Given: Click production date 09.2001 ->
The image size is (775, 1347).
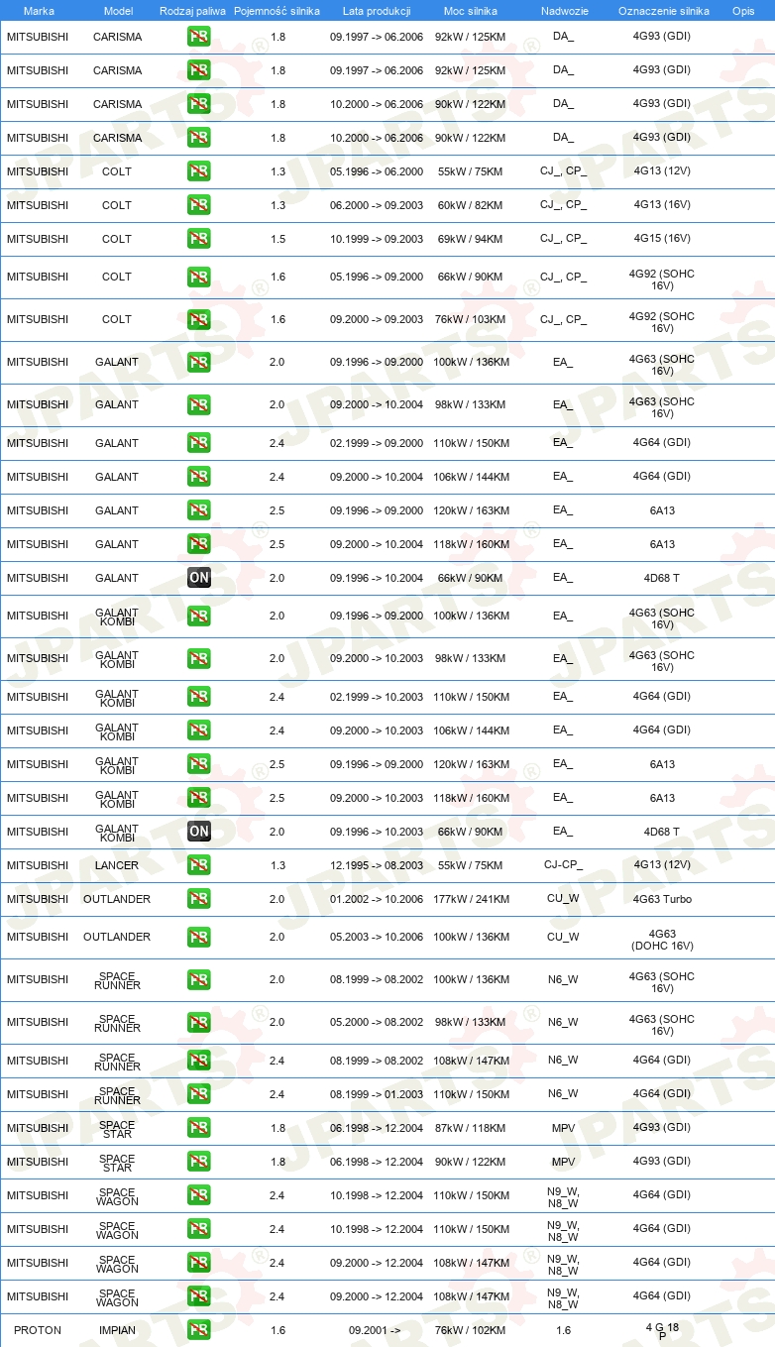Looking at the screenshot, I should pos(375,1330).
